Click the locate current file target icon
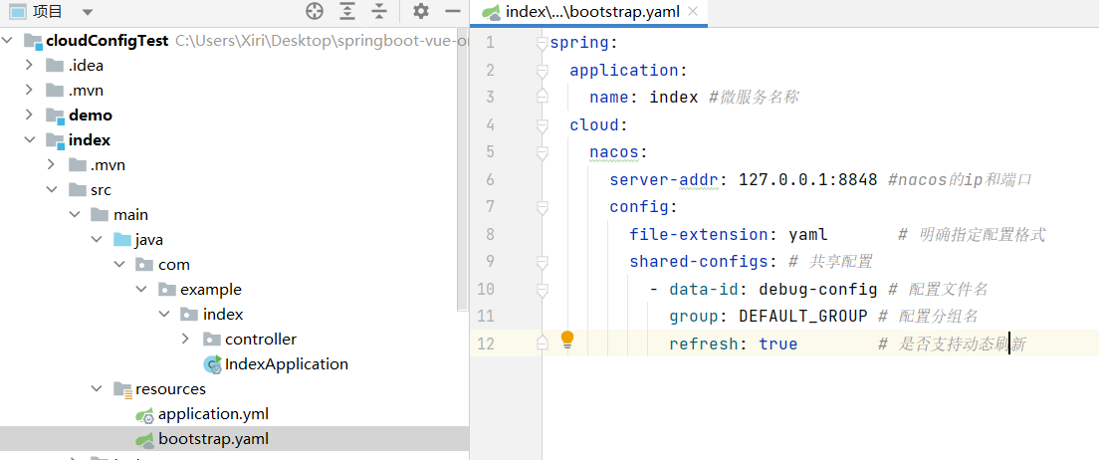Screen dimensions: 1099x460 pyautogui.click(x=315, y=11)
